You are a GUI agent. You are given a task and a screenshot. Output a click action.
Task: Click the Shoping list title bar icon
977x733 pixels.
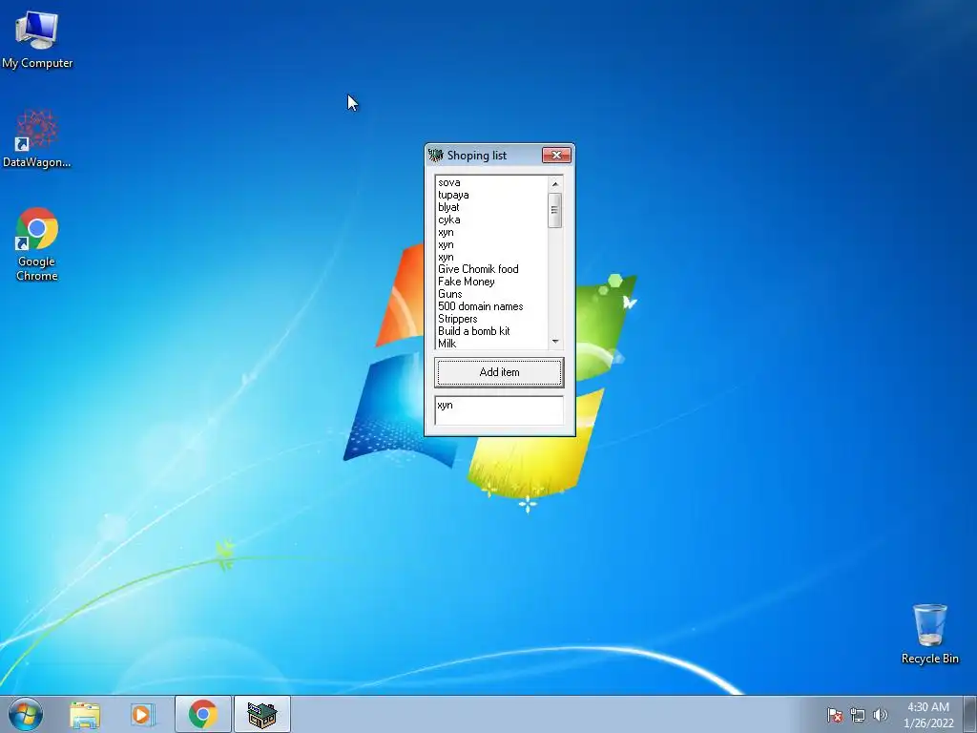tap(435, 156)
